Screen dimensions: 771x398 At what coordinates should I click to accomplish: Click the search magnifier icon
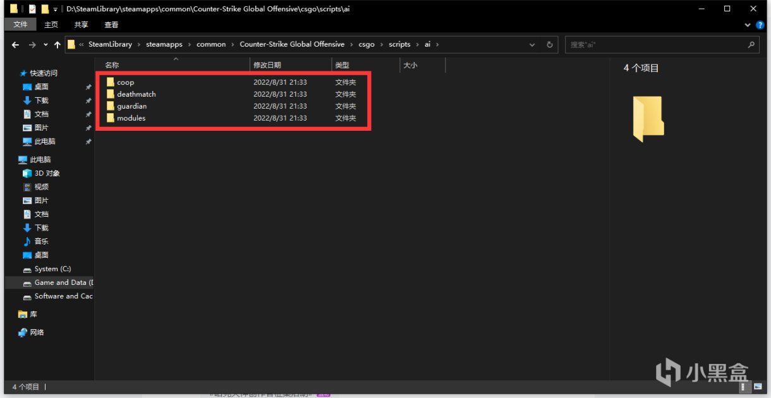(751, 45)
